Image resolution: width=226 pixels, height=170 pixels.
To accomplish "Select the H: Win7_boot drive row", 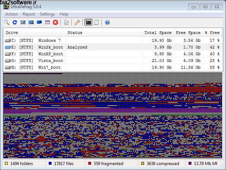I will tap(49, 67).
